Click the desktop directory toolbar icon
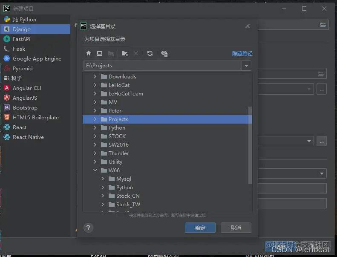Viewport: 337px width, 257px height. (x=100, y=53)
